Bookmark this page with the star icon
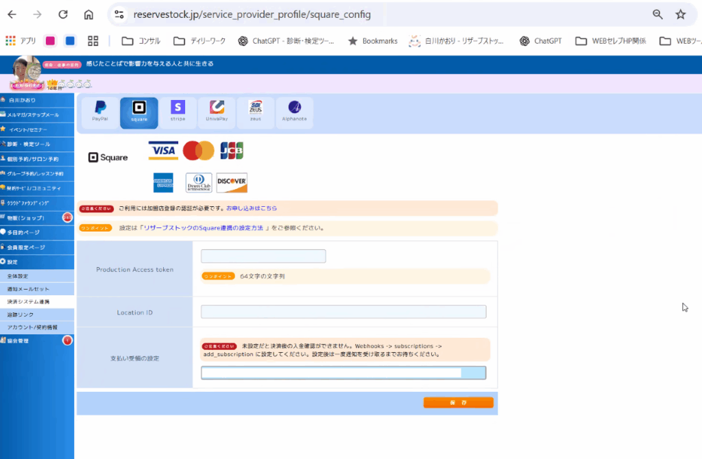The width and height of the screenshot is (702, 459). point(681,14)
